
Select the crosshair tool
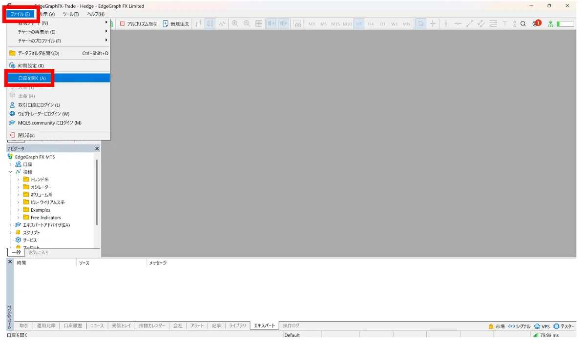432,23
